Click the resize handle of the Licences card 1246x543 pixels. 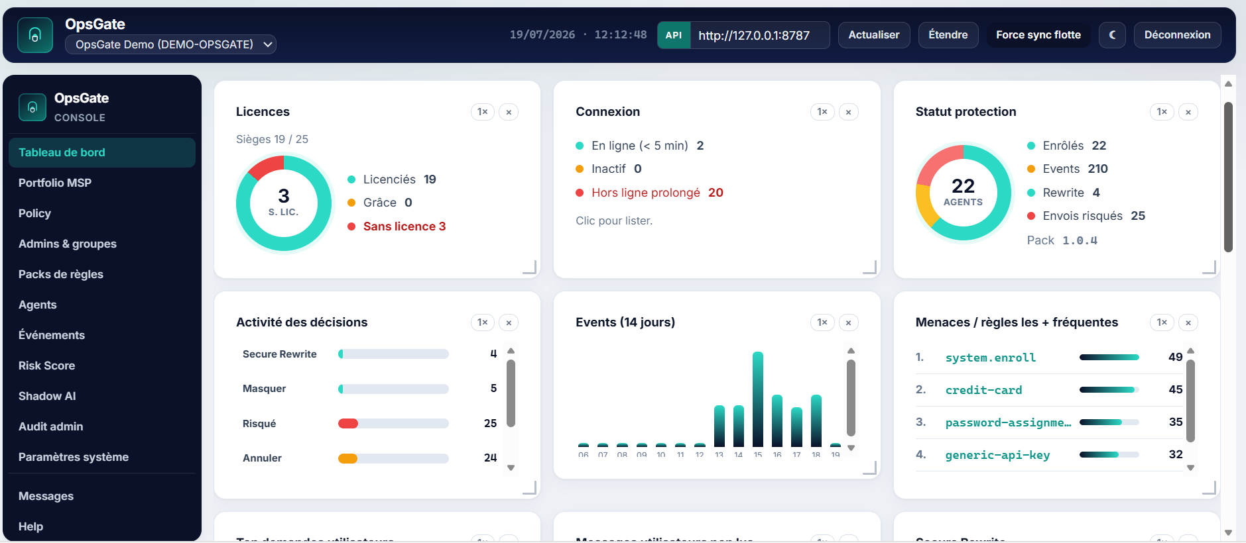pyautogui.click(x=530, y=267)
